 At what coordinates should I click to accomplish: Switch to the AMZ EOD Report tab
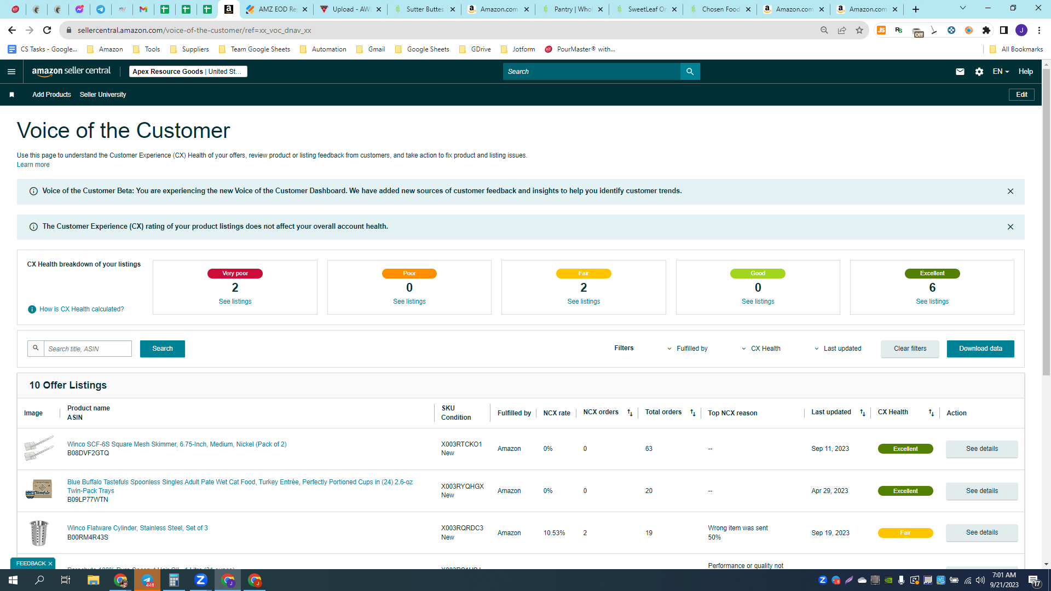277,9
